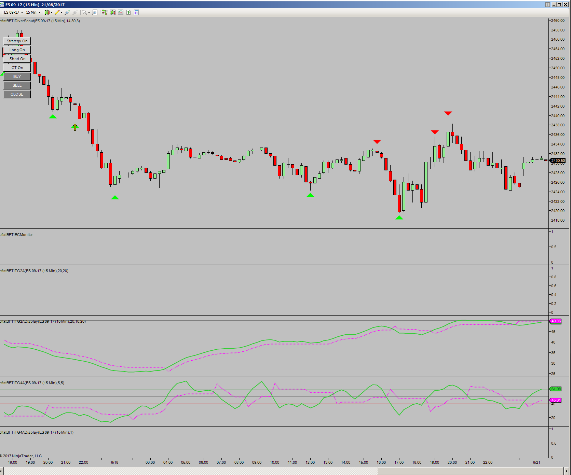Toggle the Strategy On button
571x475 pixels.
(x=17, y=41)
